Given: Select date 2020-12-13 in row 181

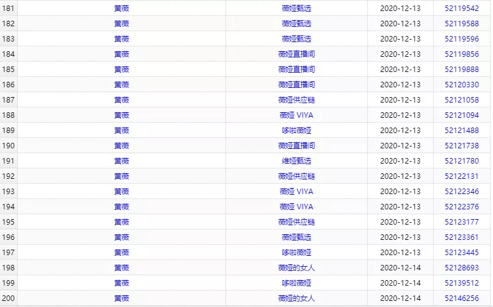Looking at the screenshot, I should [400, 9].
